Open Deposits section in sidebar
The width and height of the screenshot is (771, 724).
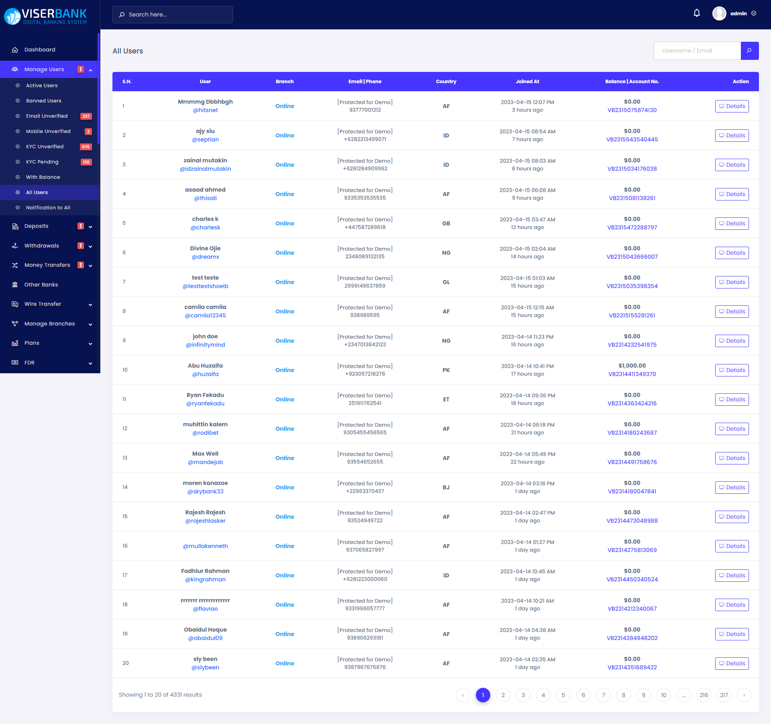50,225
